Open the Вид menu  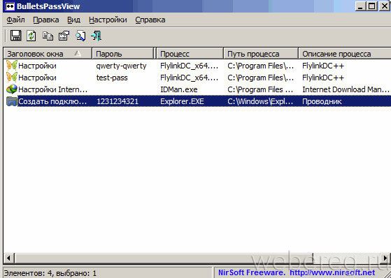point(73,20)
